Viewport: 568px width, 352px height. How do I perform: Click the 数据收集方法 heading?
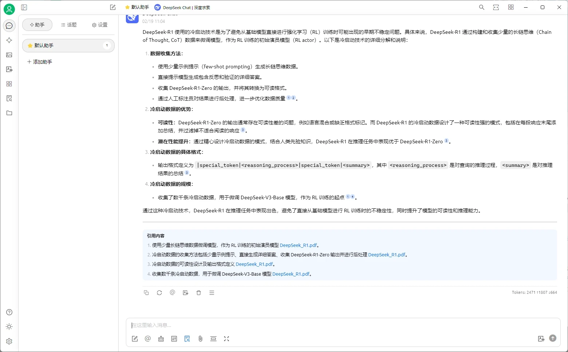point(166,53)
